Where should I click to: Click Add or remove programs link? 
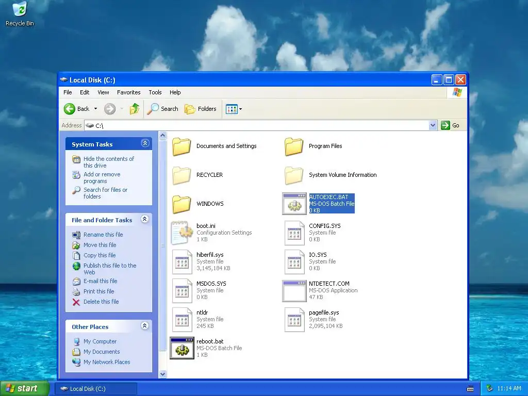pyautogui.click(x=102, y=177)
